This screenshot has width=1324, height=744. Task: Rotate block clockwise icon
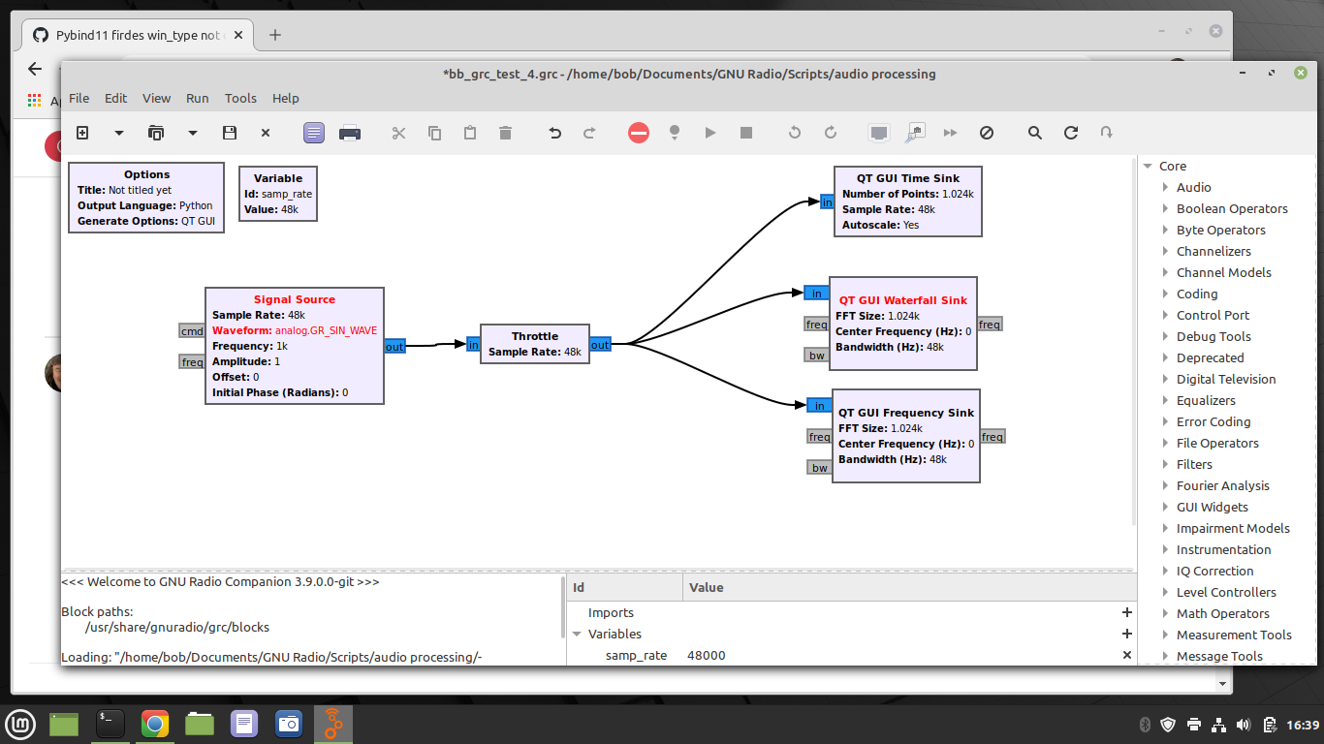831,133
